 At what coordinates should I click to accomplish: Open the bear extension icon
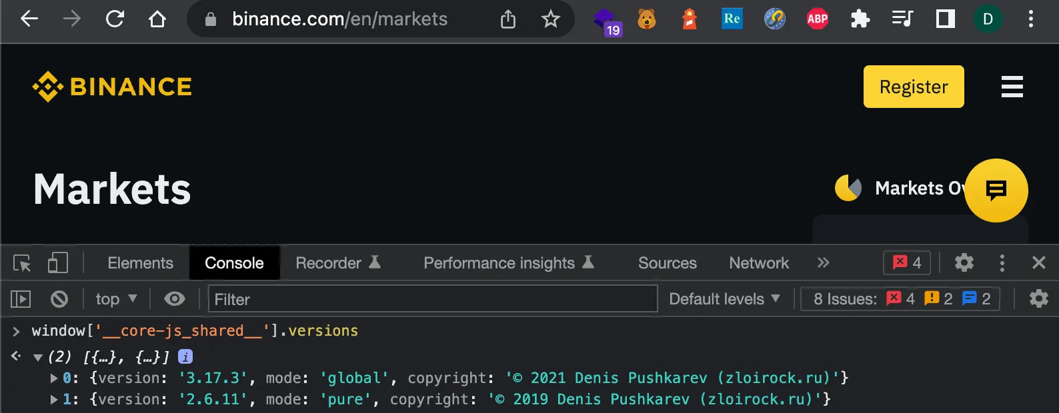click(646, 19)
